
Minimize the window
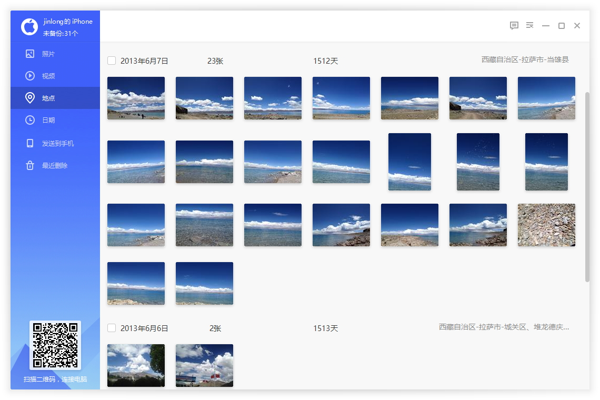[x=546, y=26]
